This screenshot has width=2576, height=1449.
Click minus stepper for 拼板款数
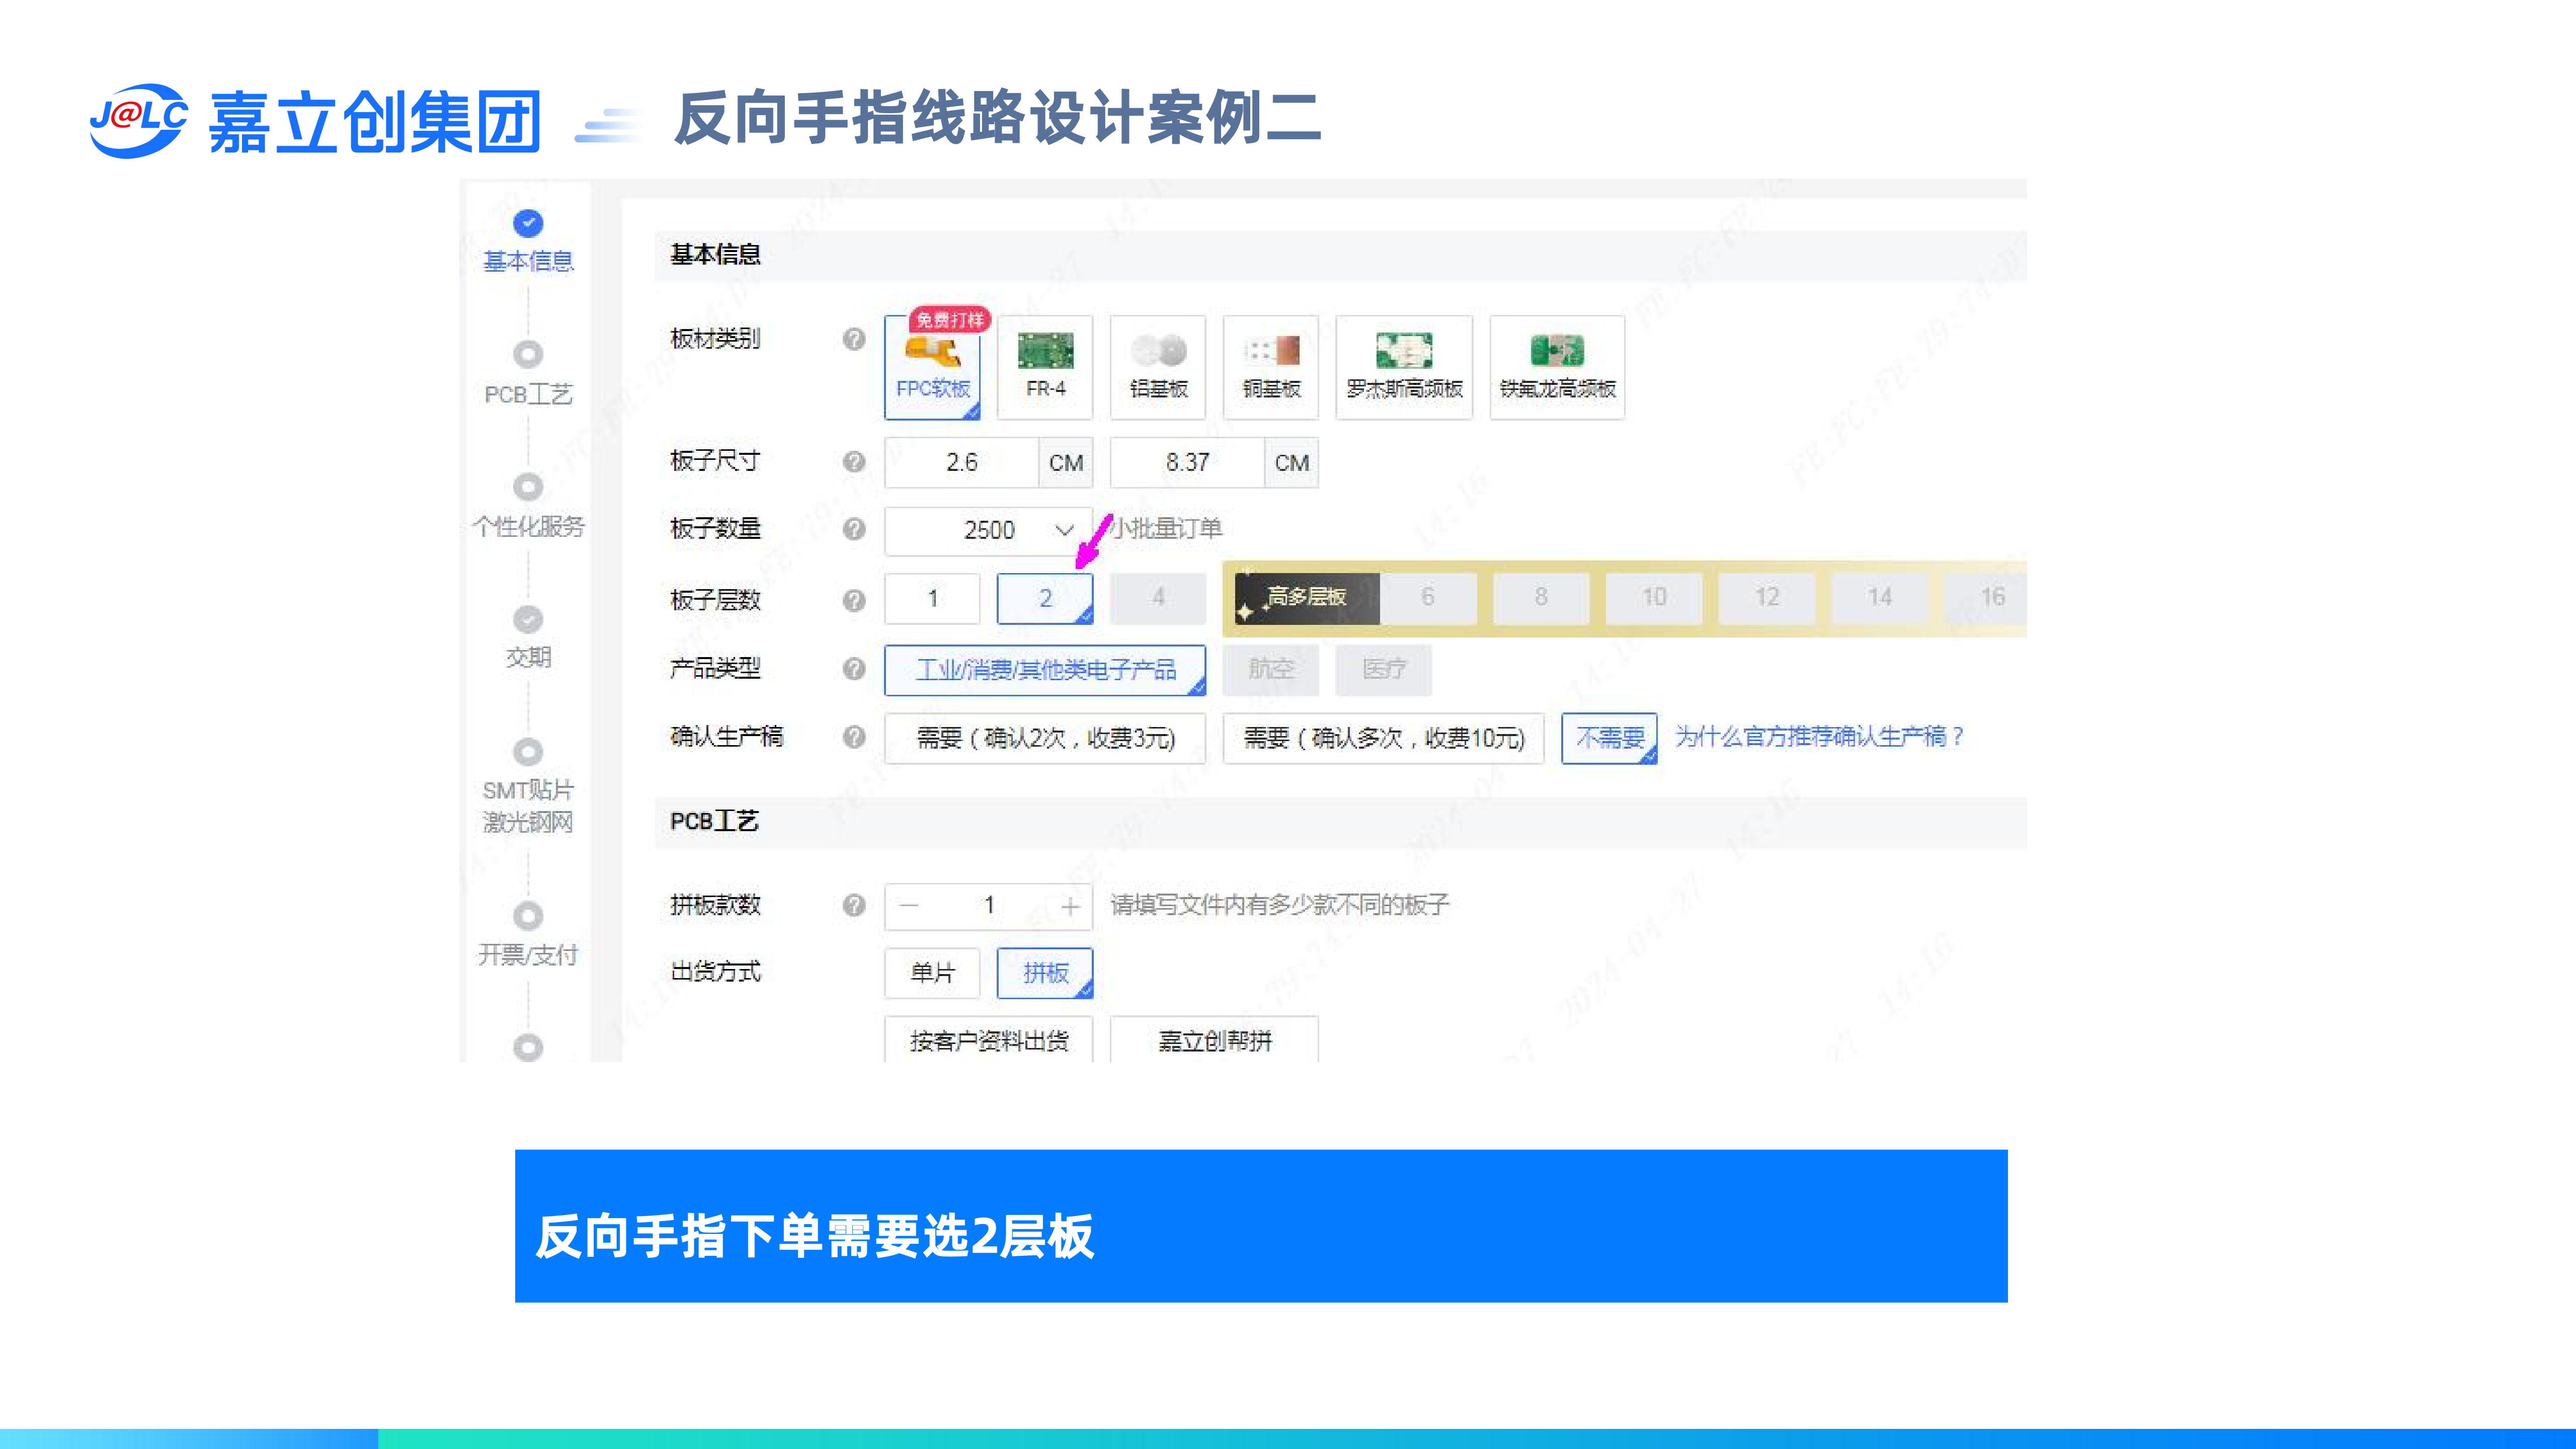click(908, 906)
